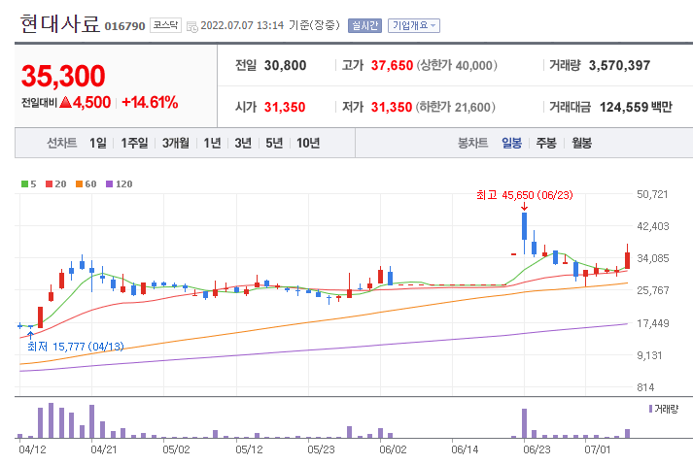
Task: Click the 06/14 date axis label
Action: pos(465,449)
